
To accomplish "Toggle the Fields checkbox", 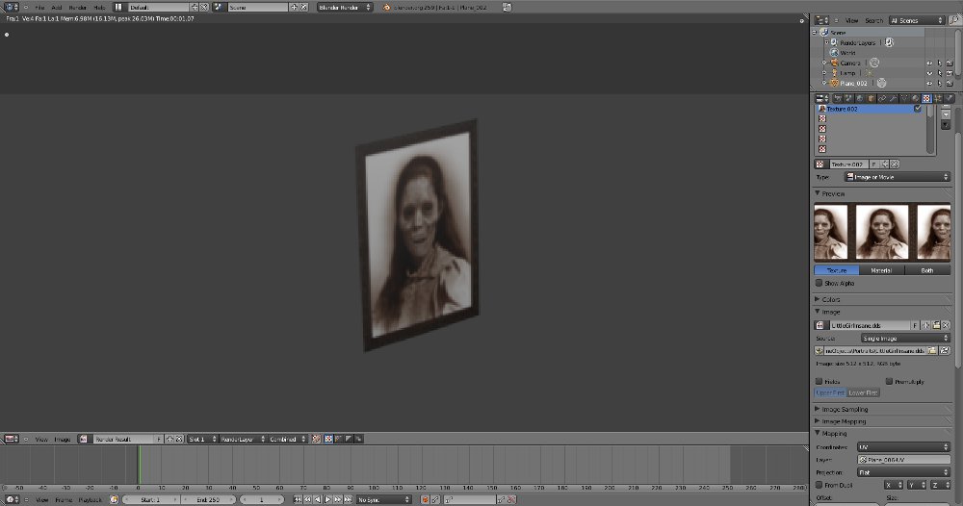I will tap(820, 381).
